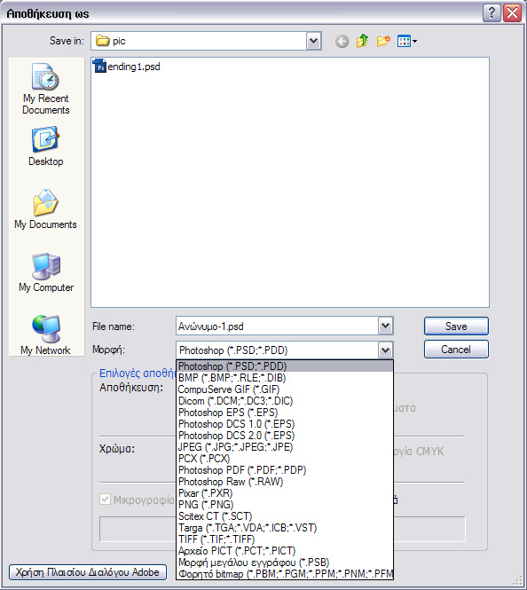The image size is (527, 590).
Task: Choose CompuServe GIF format
Action: 285,389
